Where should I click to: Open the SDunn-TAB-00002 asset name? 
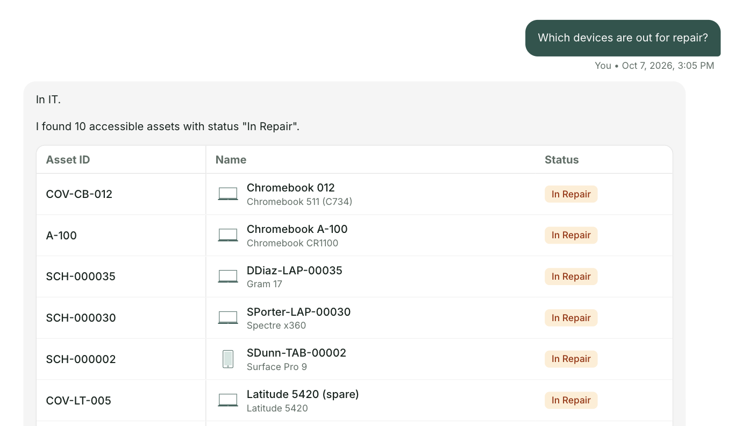[297, 353]
